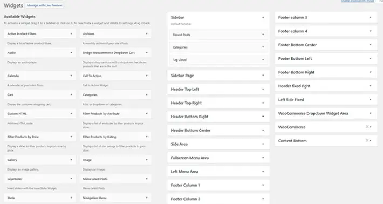Expand the Content Bottom widget area
Viewport: 383px width, 204px height.
326,140
